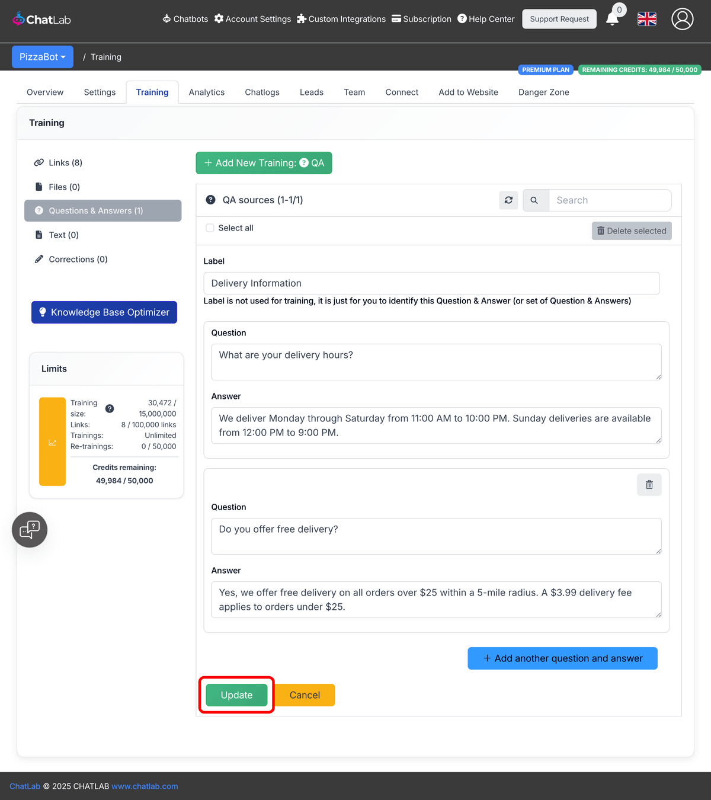The height and width of the screenshot is (800, 711).
Task: Delete the second question-answer pair
Action: click(x=649, y=485)
